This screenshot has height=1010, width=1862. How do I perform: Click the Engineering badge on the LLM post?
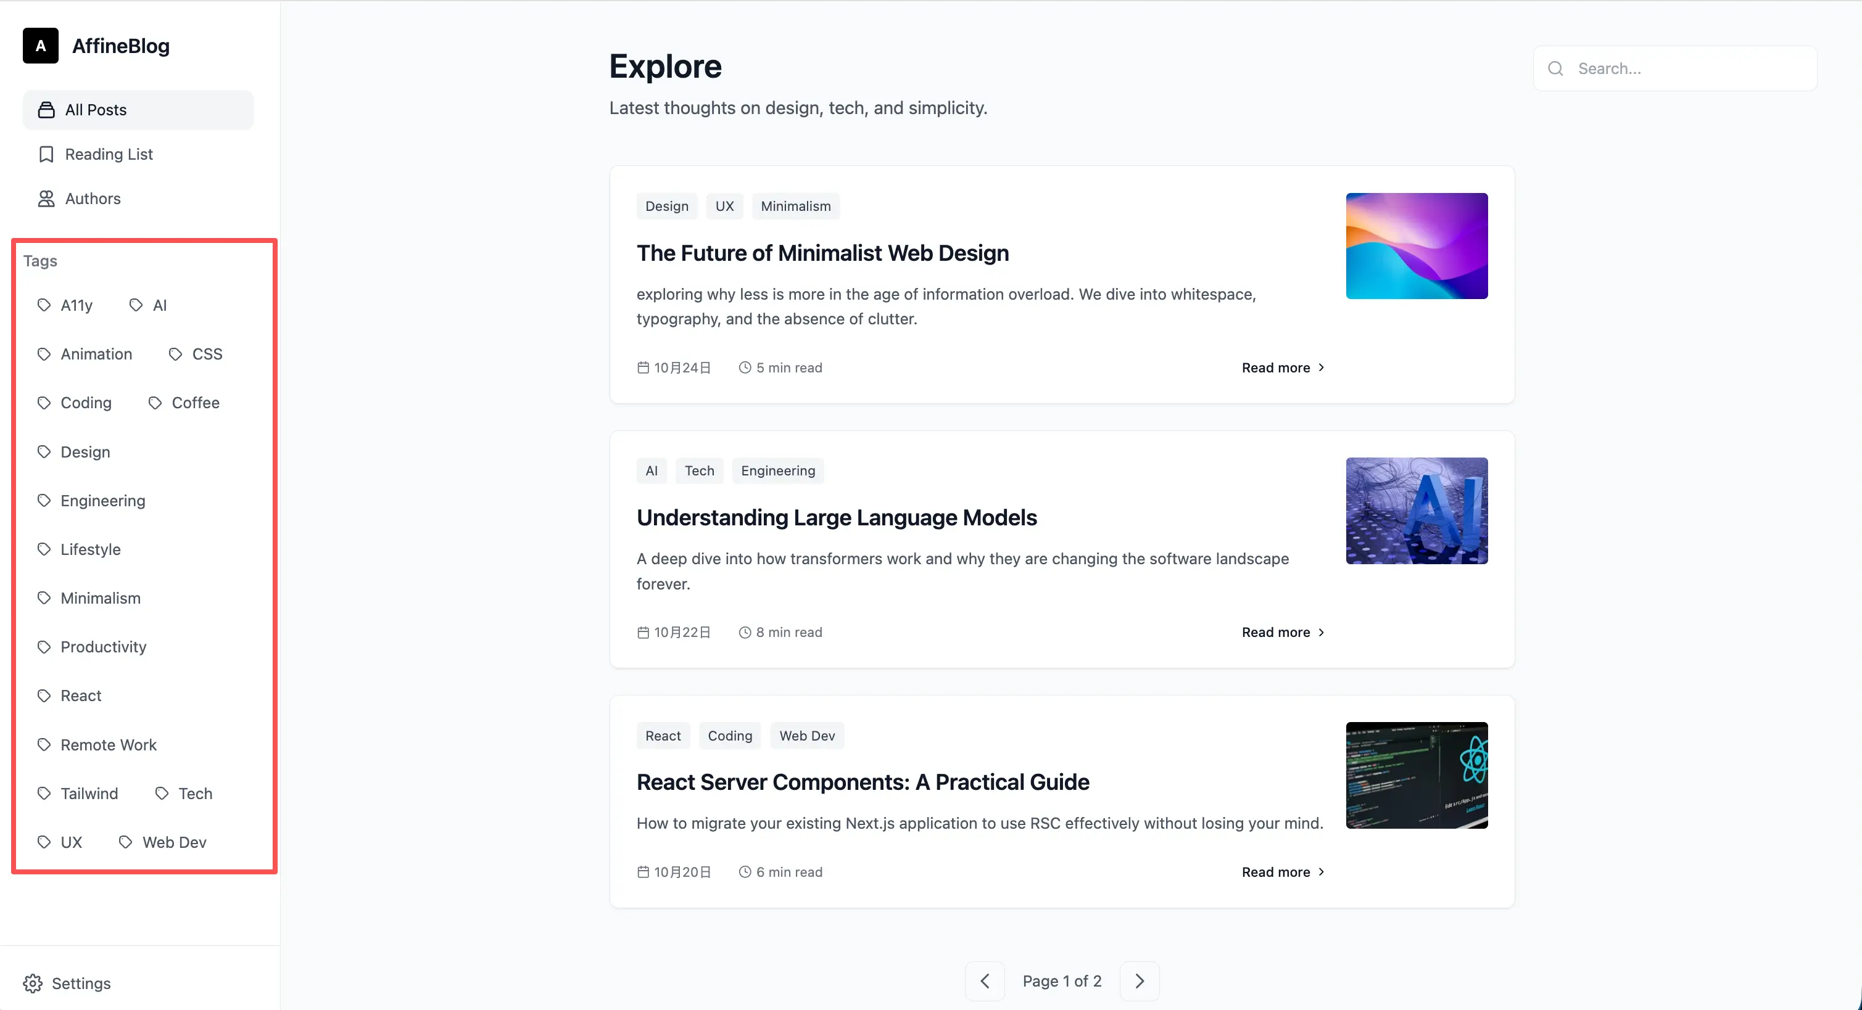click(x=777, y=470)
